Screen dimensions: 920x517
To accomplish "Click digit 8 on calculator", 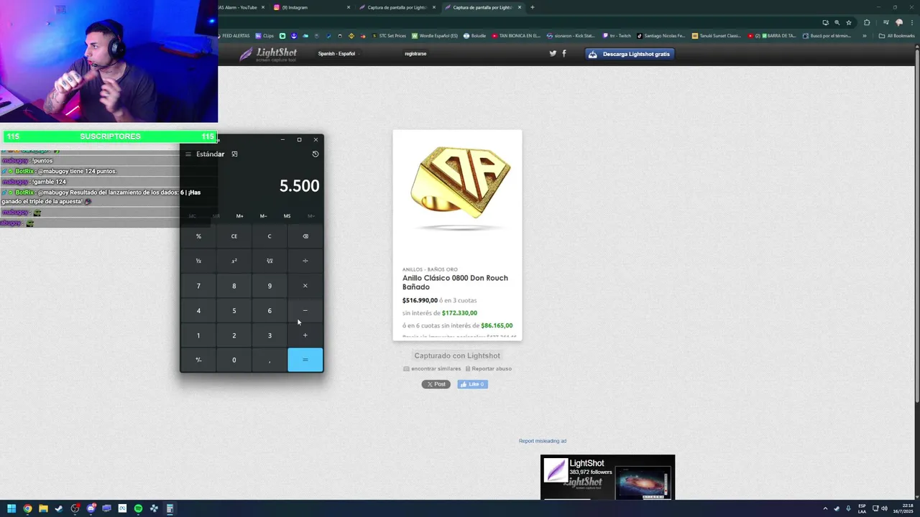I will point(234,286).
